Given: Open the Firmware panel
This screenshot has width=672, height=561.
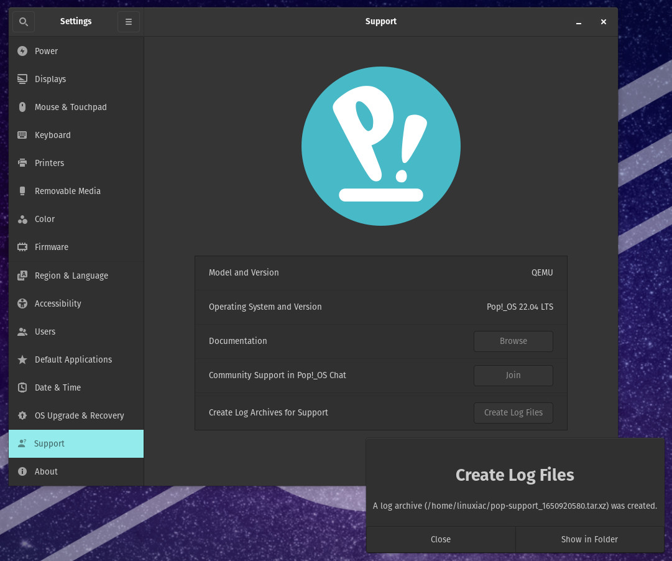Looking at the screenshot, I should (76, 247).
